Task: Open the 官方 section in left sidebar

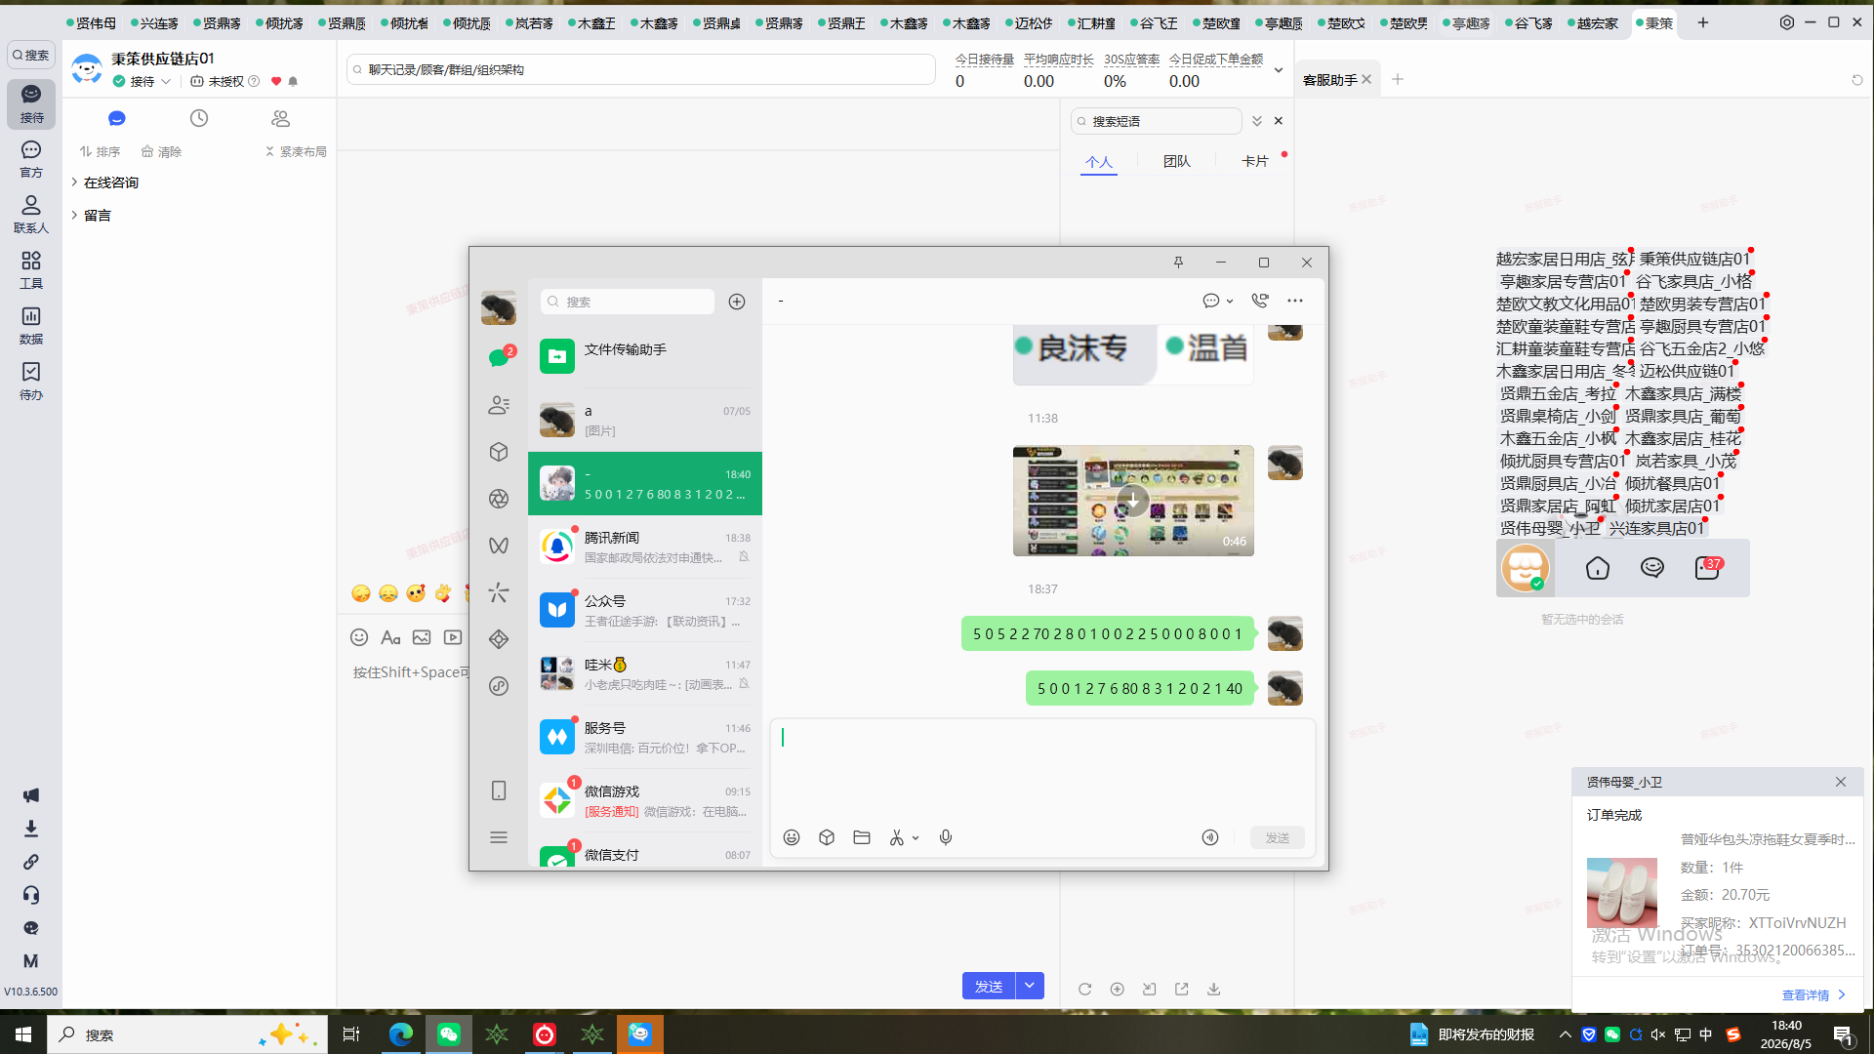Action: pyautogui.click(x=31, y=159)
